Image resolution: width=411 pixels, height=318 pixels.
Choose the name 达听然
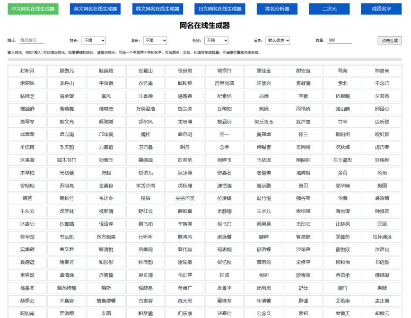382,122
